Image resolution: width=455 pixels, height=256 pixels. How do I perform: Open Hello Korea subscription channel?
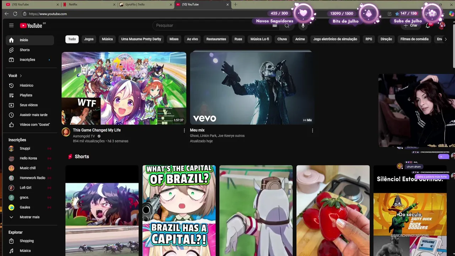click(x=30, y=158)
